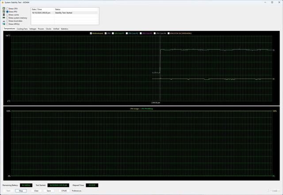Click the Test Started time value field
This screenshot has width=283, height=195.
point(58,185)
